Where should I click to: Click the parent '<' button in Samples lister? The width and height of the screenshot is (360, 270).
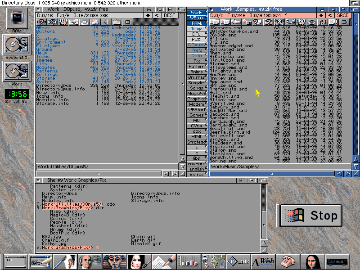coord(330,15)
